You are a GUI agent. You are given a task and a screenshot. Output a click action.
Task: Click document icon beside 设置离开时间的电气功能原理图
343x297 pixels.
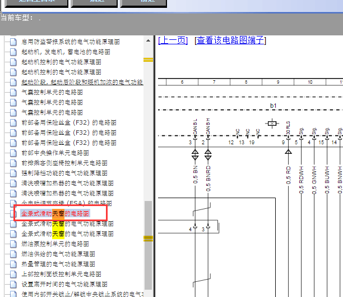click(x=13, y=284)
